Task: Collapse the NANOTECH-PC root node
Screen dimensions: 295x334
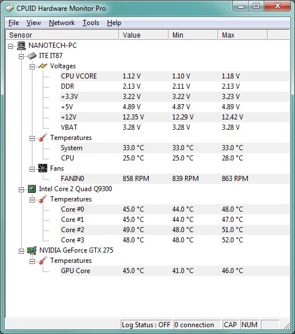Action: pyautogui.click(x=10, y=46)
